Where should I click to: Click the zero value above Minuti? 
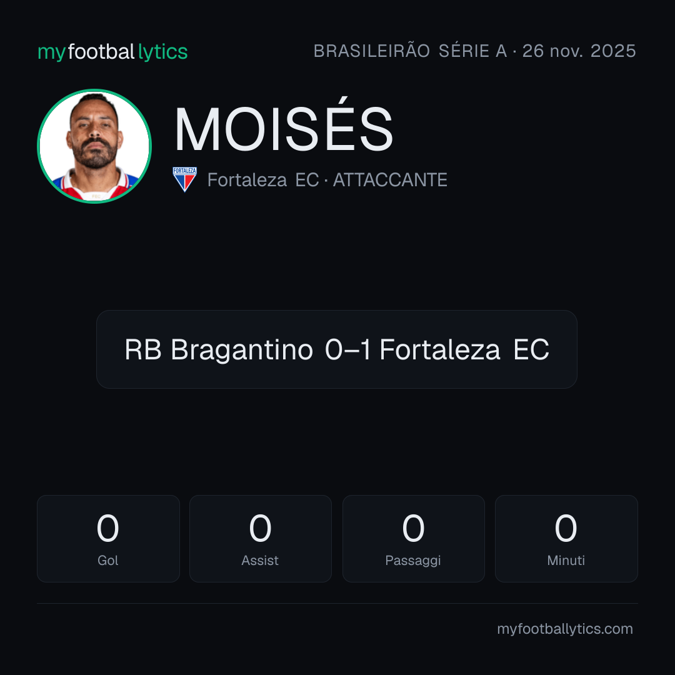[x=566, y=528]
